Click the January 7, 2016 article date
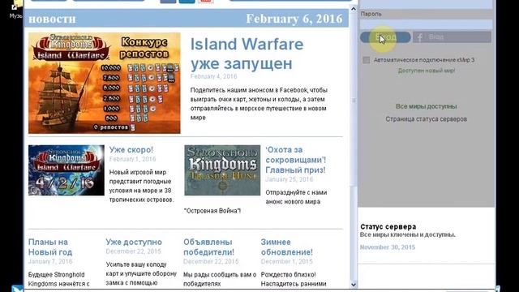The width and height of the screenshot is (519, 292). [50, 261]
